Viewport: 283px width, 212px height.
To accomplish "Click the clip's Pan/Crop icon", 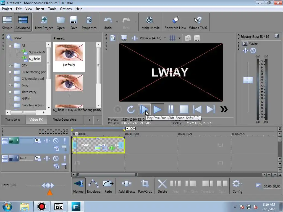I will pyautogui.click(x=104, y=148).
